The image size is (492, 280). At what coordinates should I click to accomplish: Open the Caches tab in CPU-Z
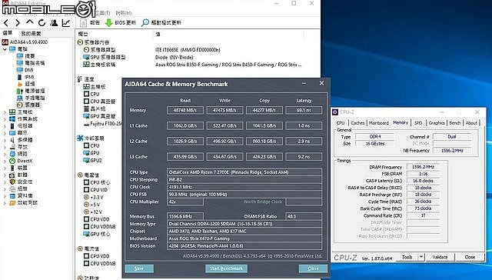(x=357, y=123)
